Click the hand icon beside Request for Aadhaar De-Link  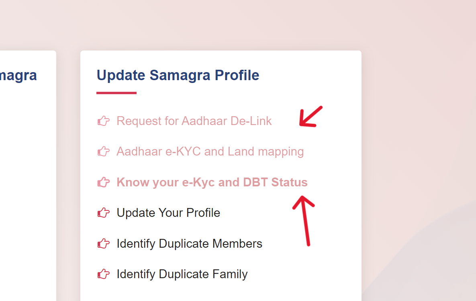pyautogui.click(x=103, y=121)
